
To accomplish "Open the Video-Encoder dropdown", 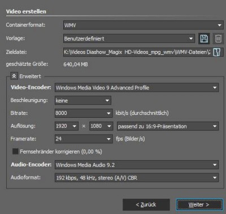I will click(137, 88).
